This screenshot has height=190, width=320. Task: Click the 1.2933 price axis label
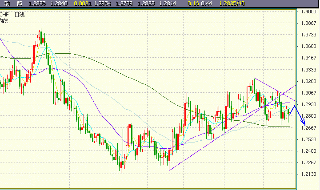point(308,104)
